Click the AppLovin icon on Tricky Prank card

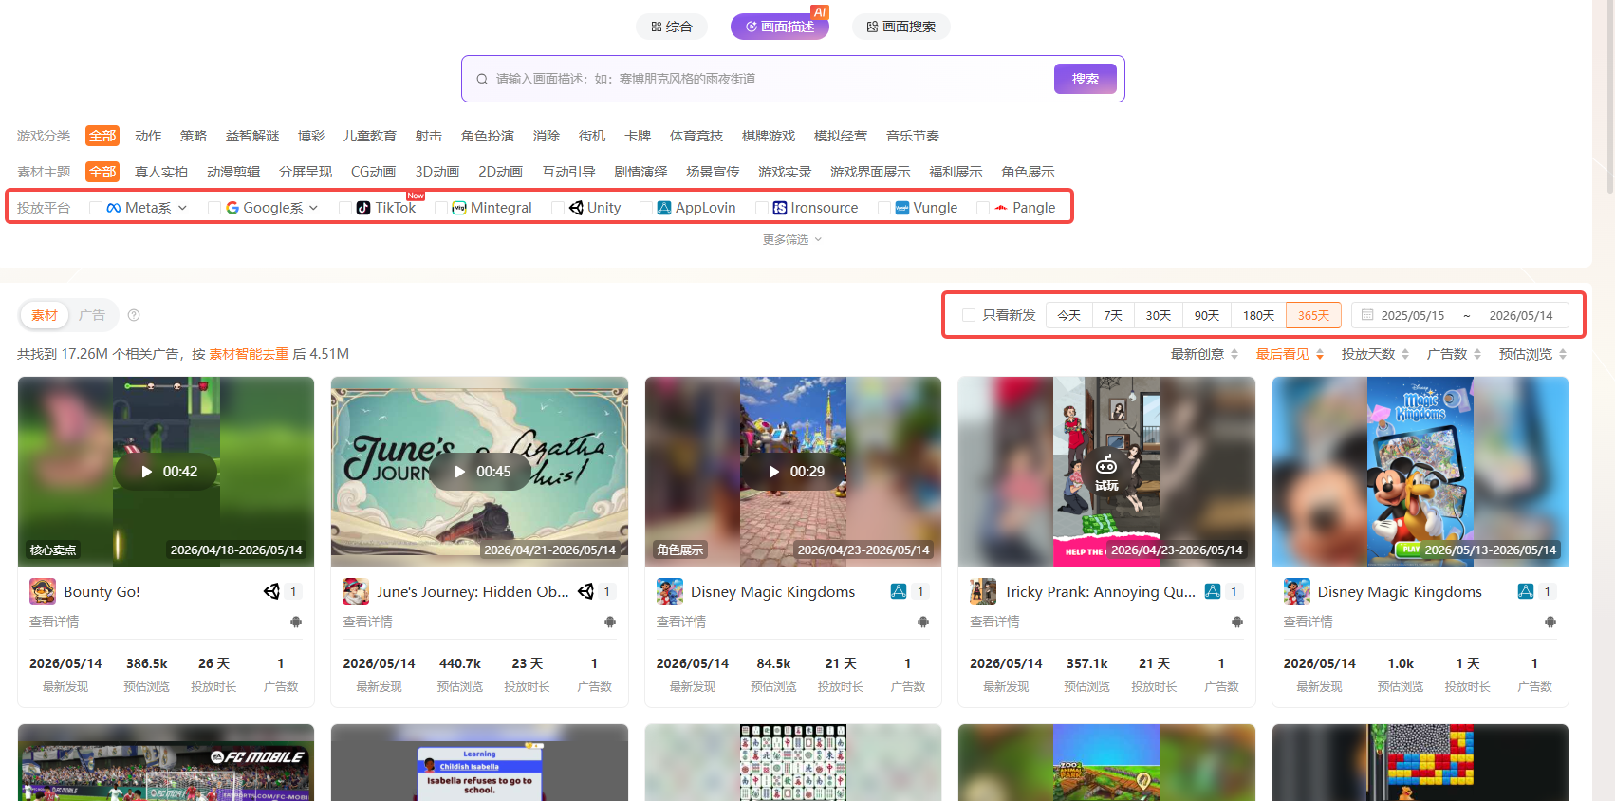1213,591
